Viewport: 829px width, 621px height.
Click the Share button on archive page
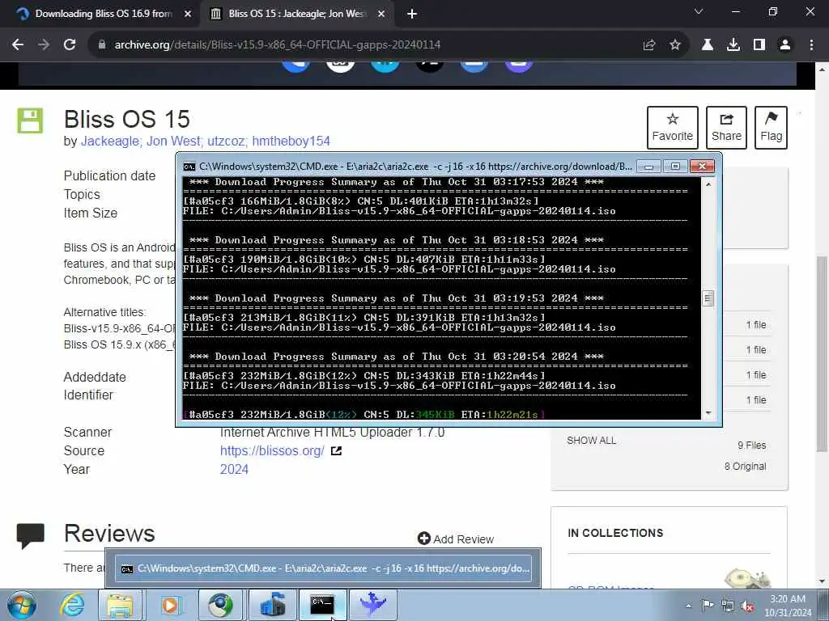coord(726,128)
